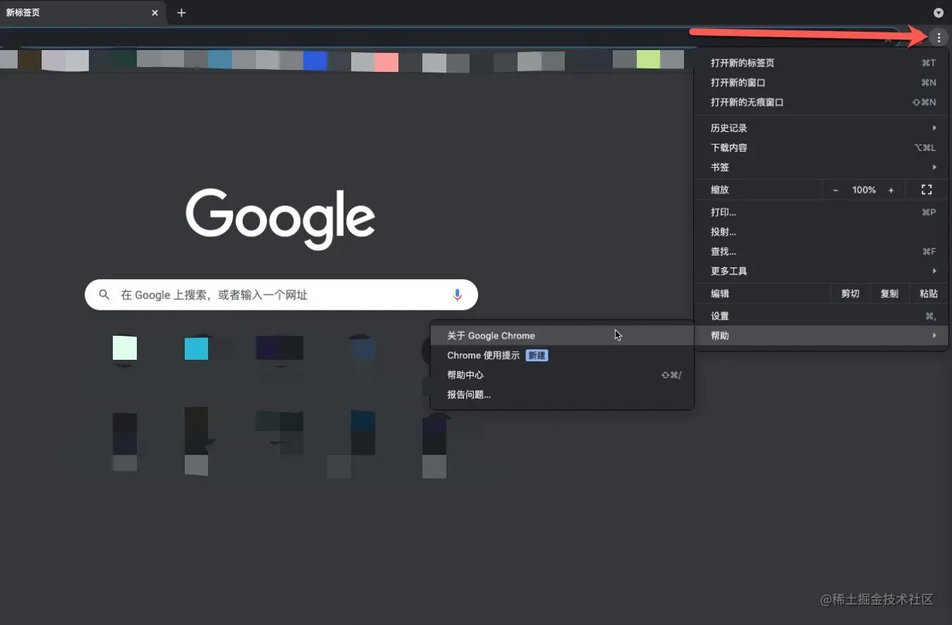Choose 投射... in the menu
952x625 pixels.
pos(820,231)
